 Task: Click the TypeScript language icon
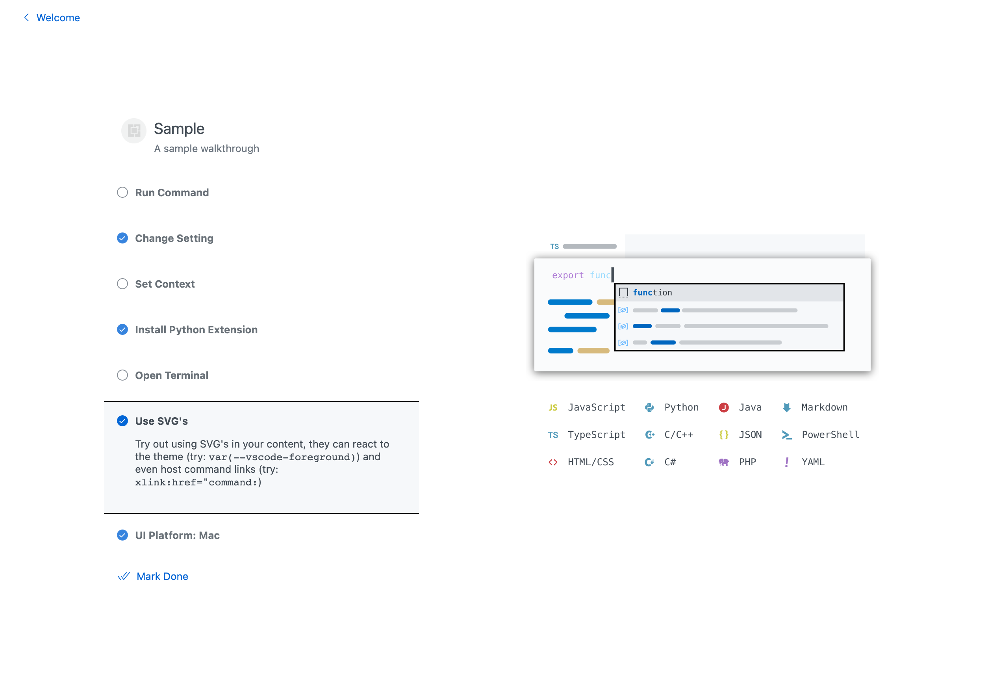point(553,435)
